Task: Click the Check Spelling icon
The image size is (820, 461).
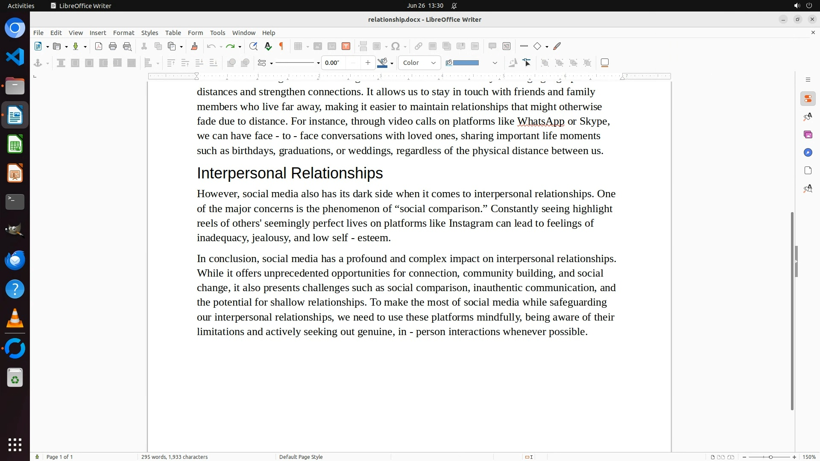Action: (x=268, y=46)
